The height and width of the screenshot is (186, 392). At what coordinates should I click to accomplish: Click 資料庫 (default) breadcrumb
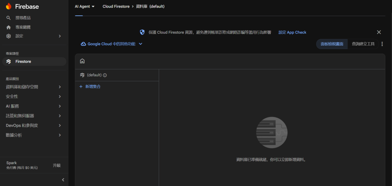pyautogui.click(x=150, y=7)
